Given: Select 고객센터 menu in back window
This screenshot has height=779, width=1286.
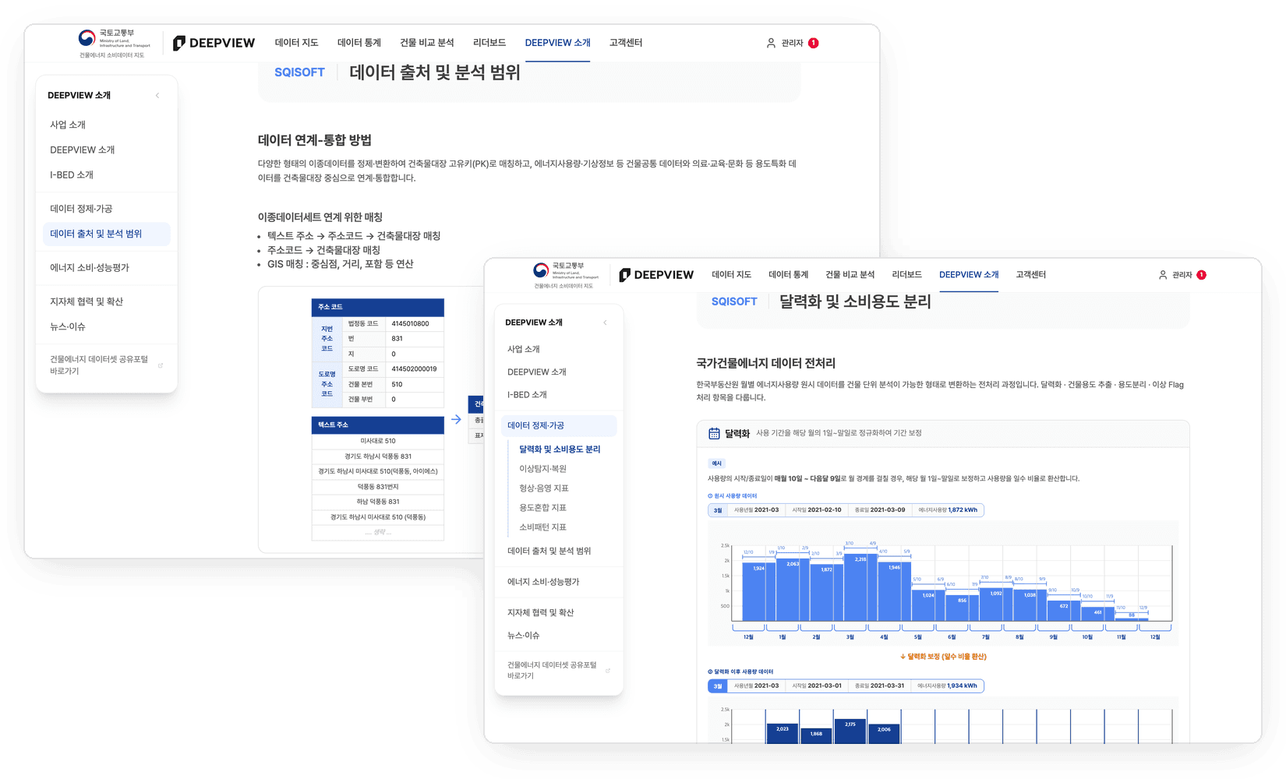Looking at the screenshot, I should [x=626, y=43].
